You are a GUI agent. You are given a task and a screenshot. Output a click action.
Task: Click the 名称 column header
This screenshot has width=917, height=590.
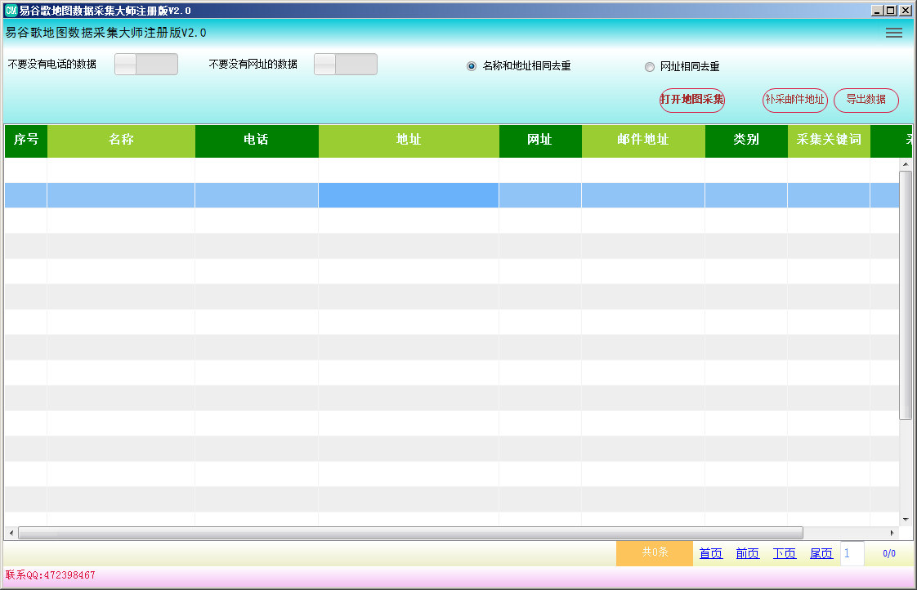[x=121, y=140]
